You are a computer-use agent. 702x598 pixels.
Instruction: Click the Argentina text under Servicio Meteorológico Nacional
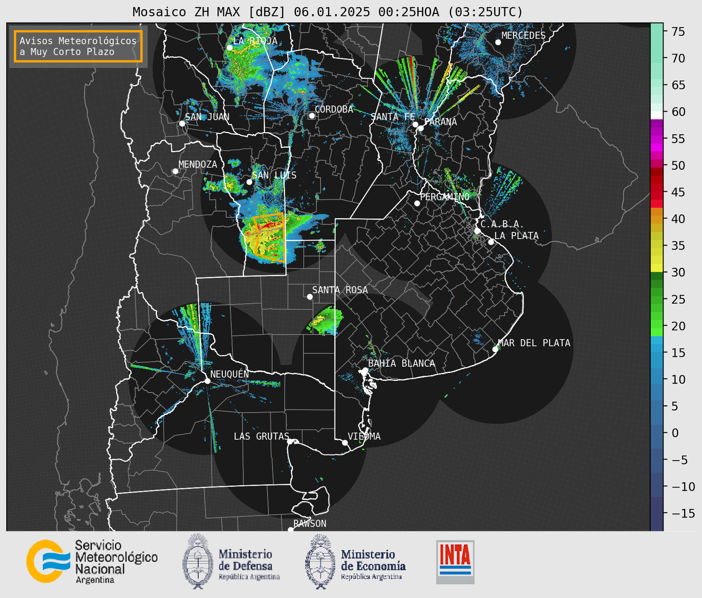point(95,580)
